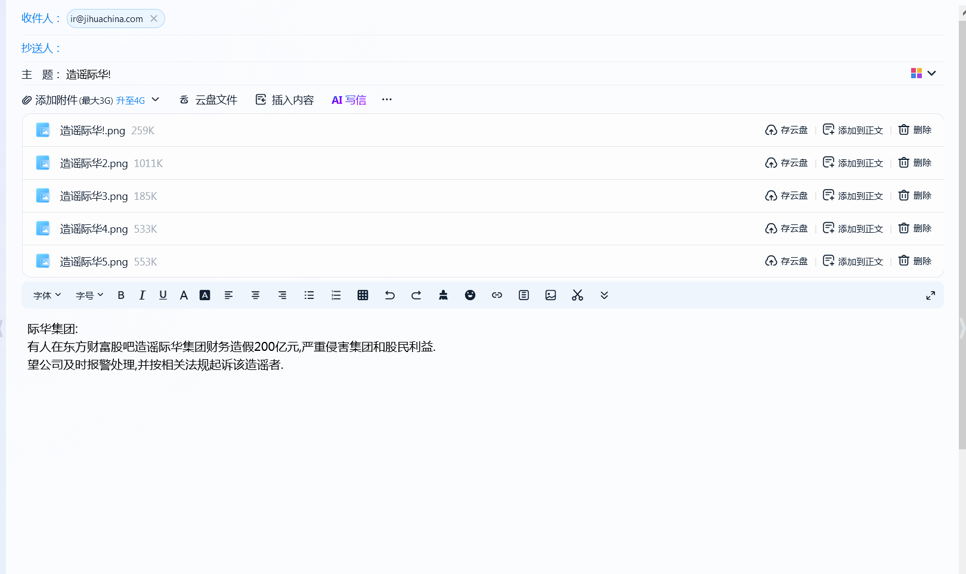Click in the email body text
The height and width of the screenshot is (574, 966).
tap(231, 347)
